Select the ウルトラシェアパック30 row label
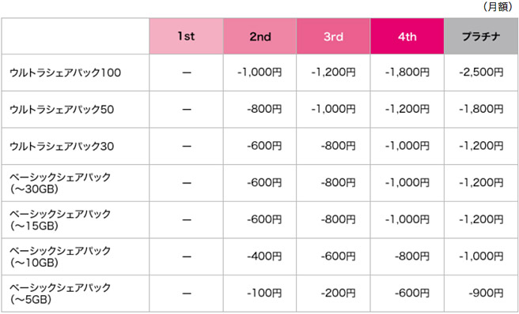The width and height of the screenshot is (519, 314). coord(62,146)
